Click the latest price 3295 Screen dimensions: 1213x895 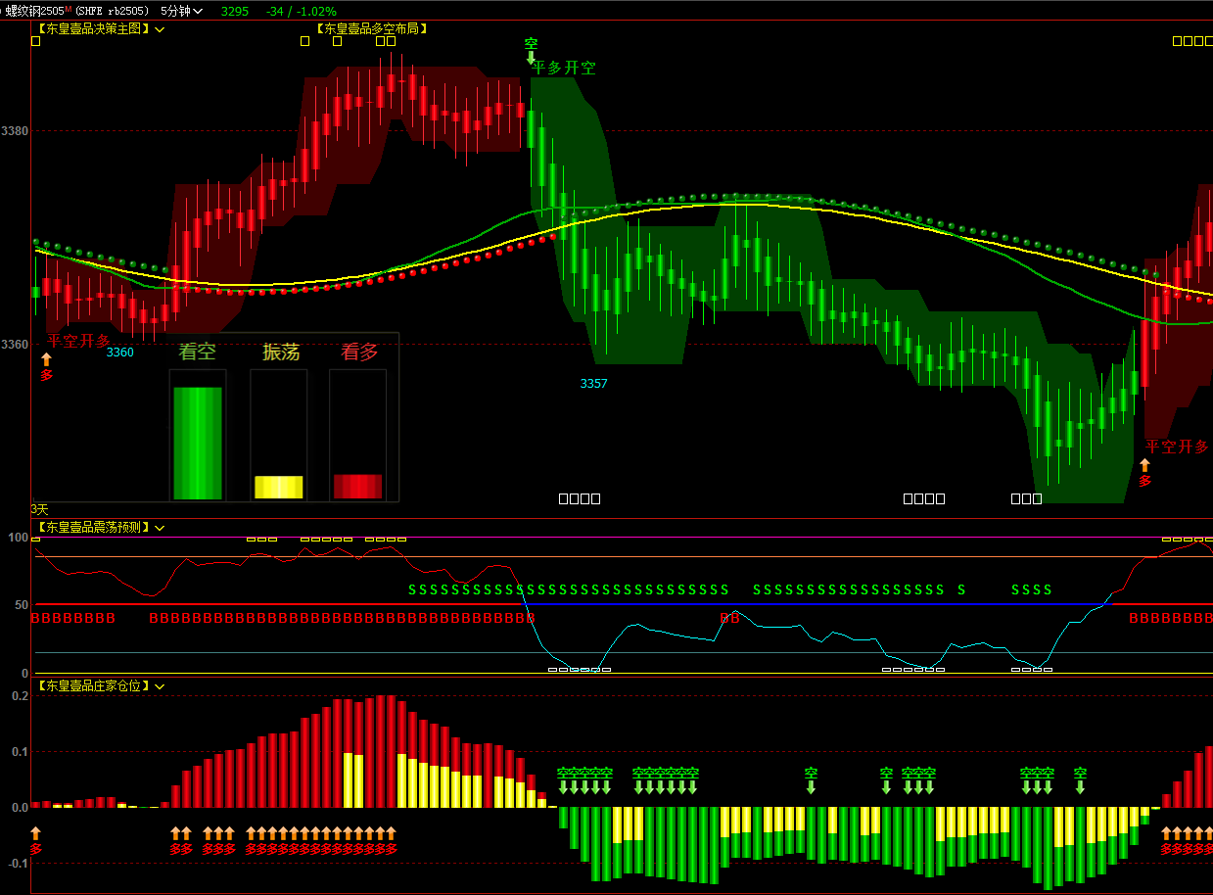click(x=235, y=11)
